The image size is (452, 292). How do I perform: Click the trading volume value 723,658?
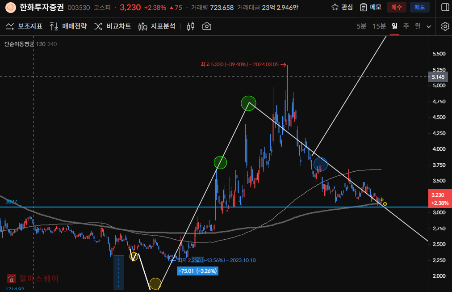(x=222, y=8)
